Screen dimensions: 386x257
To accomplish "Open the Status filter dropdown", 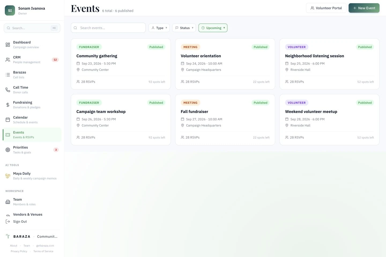I will pyautogui.click(x=184, y=28).
